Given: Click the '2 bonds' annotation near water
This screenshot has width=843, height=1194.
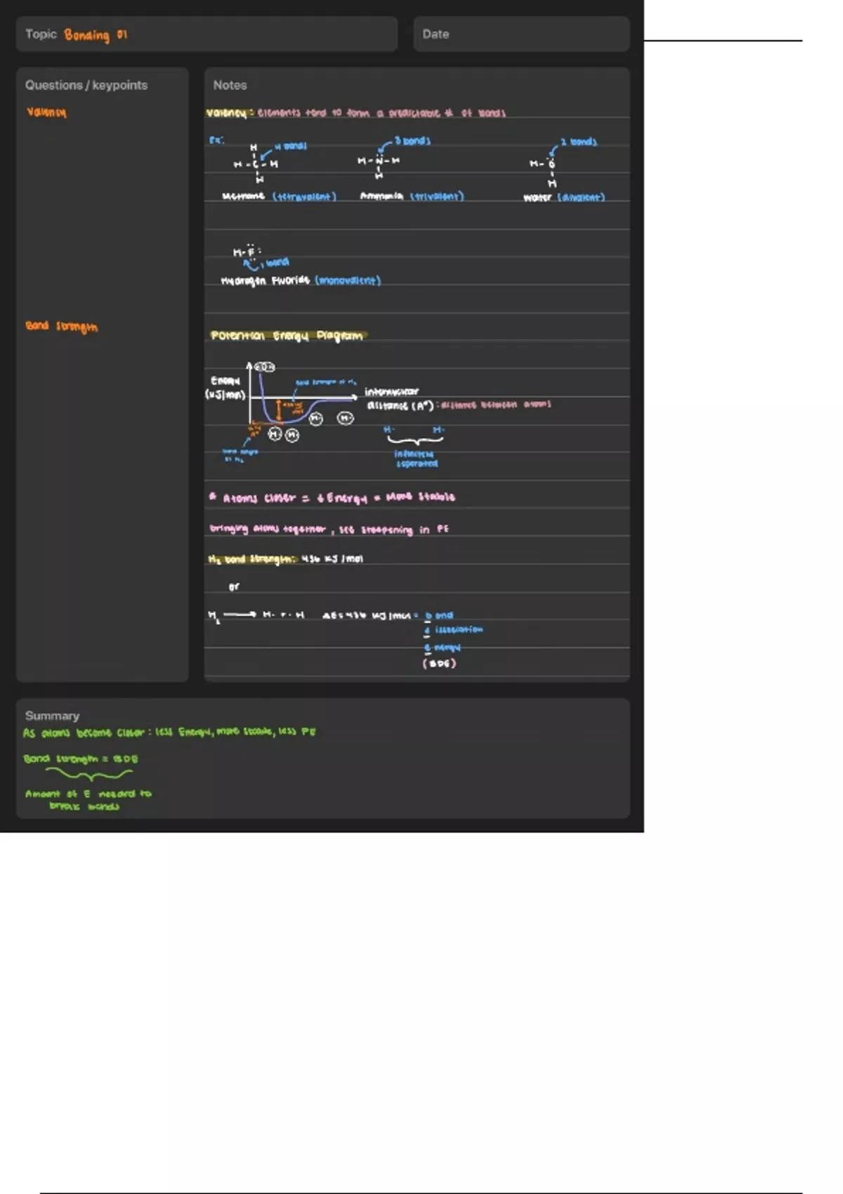Looking at the screenshot, I should coord(579,143).
